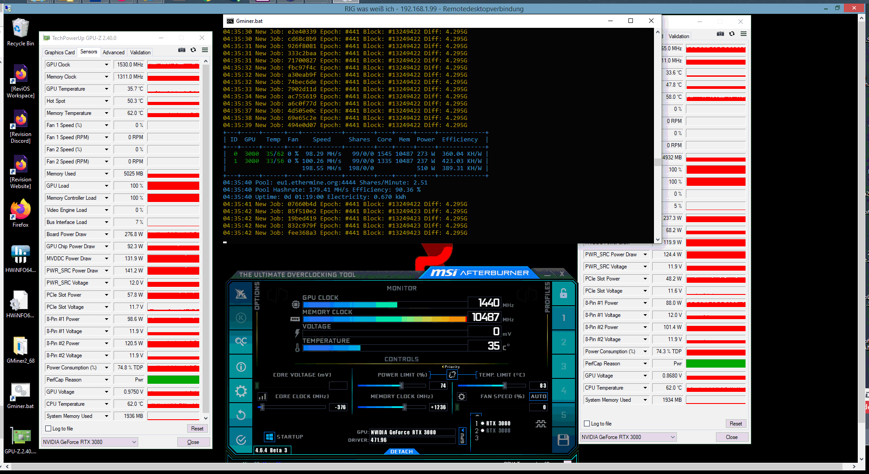Open the left GPU-Z NVIDIA GeForce RTX 3080 selector
Screen dimensions: 869x474
click(90, 442)
